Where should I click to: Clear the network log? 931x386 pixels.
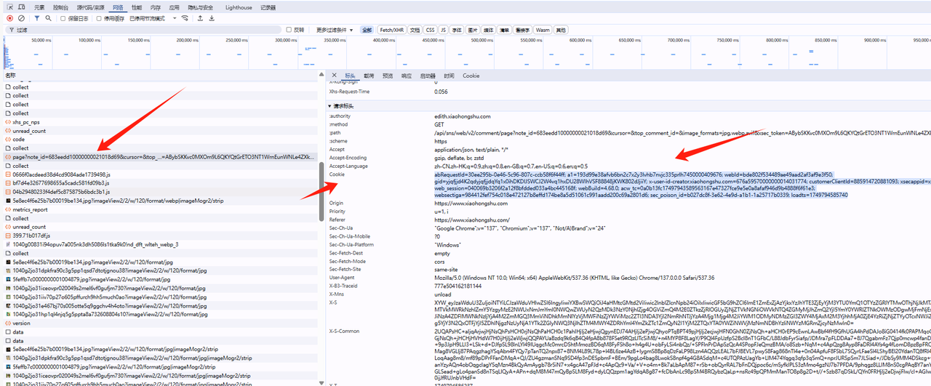click(x=22, y=18)
